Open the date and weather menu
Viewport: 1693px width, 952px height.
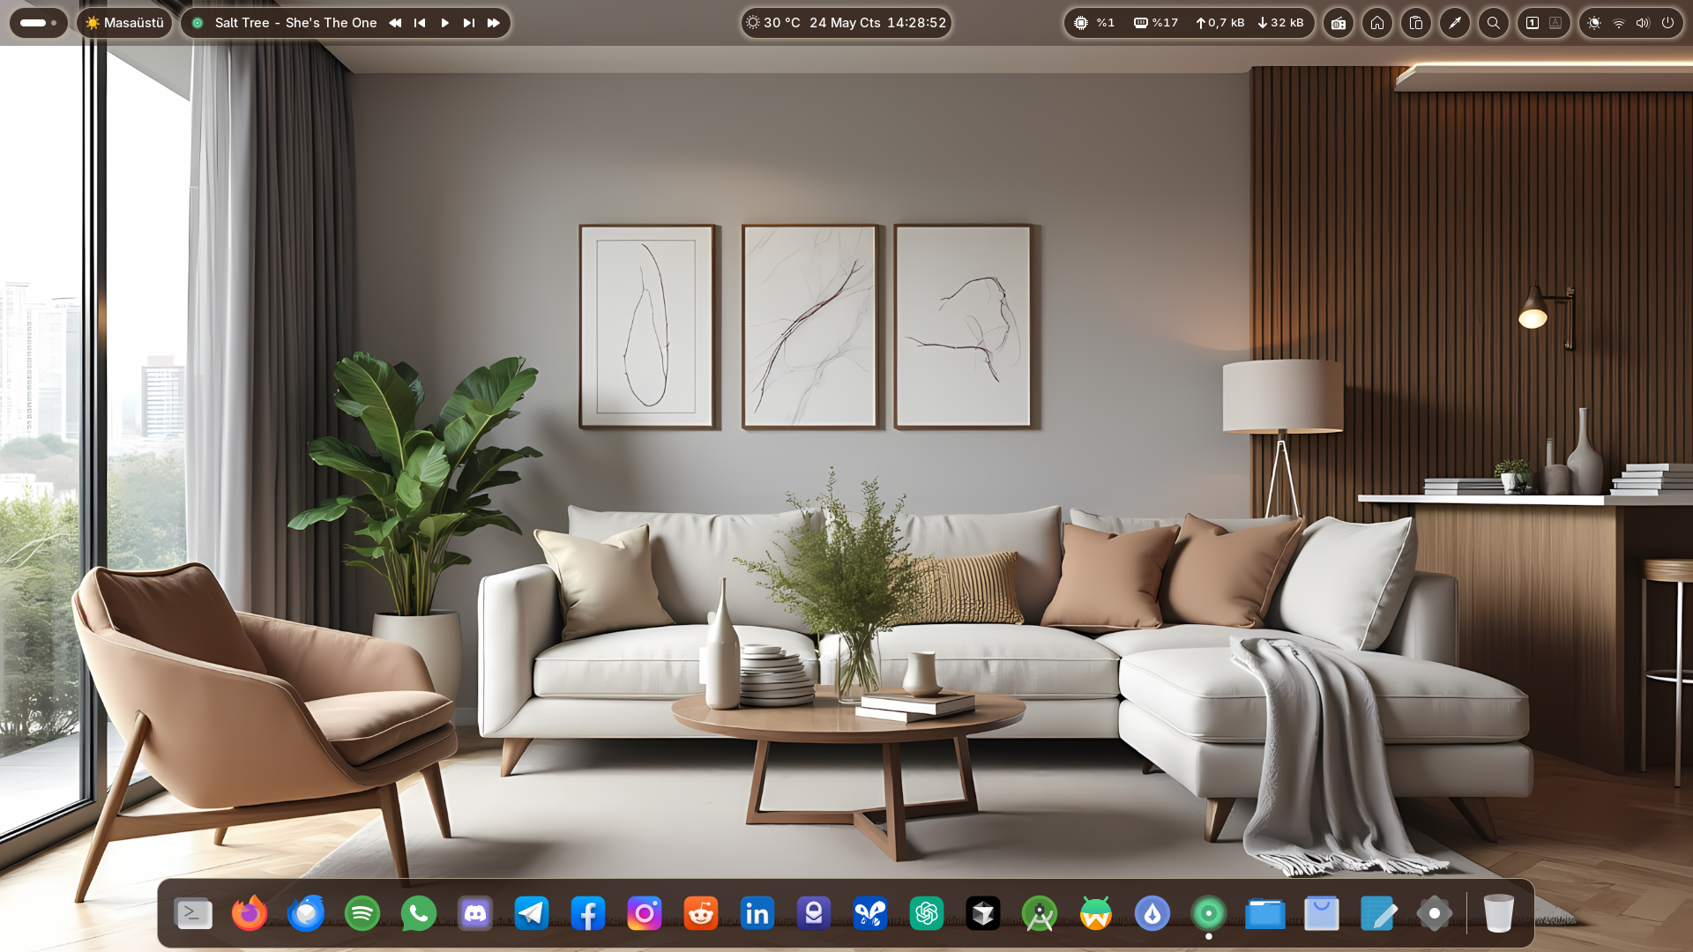845,23
